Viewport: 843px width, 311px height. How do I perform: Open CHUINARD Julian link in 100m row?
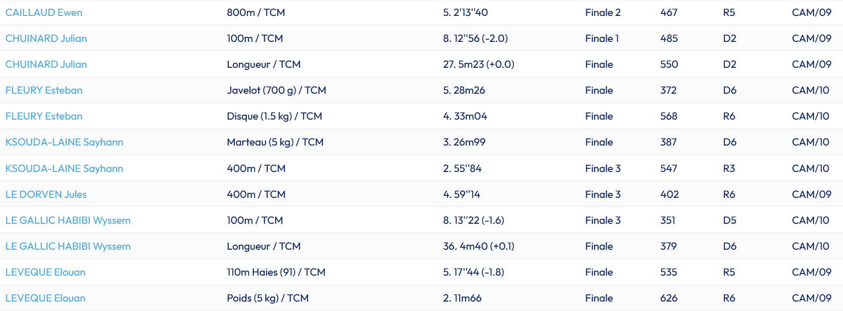point(46,38)
